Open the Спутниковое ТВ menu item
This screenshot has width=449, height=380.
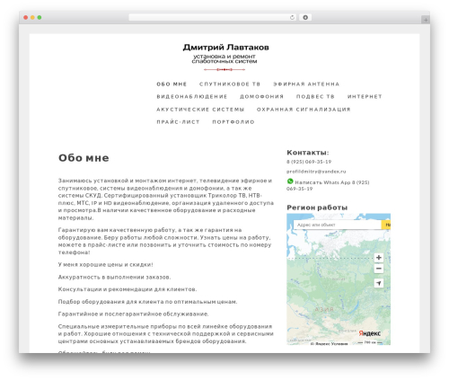(230, 84)
